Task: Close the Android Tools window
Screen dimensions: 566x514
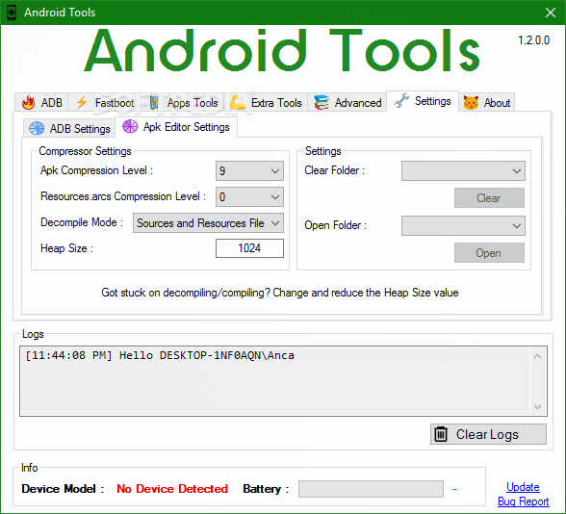Action: click(x=551, y=13)
